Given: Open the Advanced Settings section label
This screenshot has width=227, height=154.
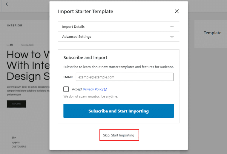Looking at the screenshot, I should click(x=76, y=37).
